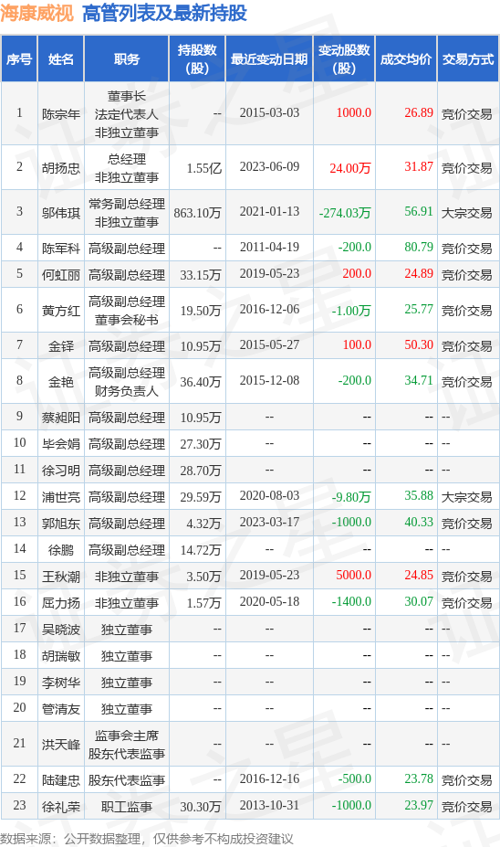Click the name 陈宗年
This screenshot has height=847, width=500.
click(x=61, y=114)
